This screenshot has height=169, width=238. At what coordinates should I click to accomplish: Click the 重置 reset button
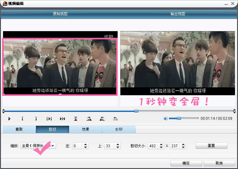211,146
